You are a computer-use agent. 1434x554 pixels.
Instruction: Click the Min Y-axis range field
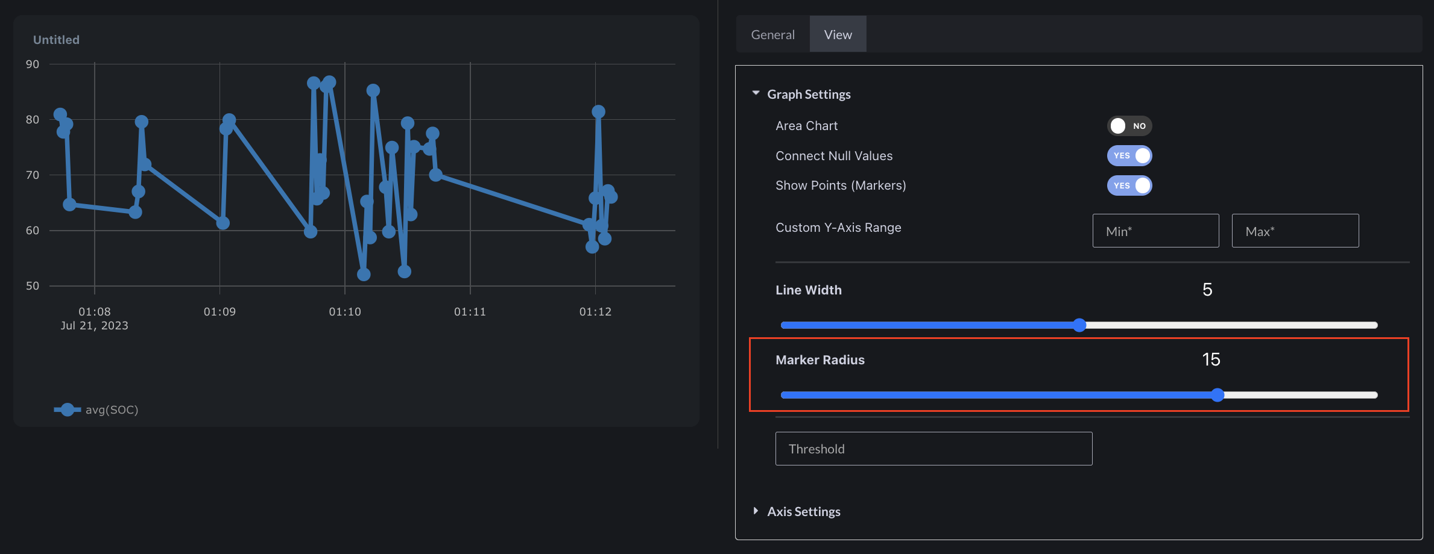tap(1155, 231)
